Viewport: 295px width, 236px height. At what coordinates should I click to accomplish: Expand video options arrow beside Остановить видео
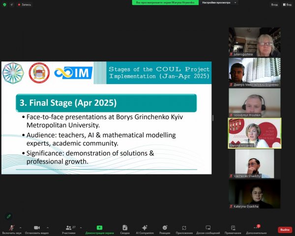(48, 227)
